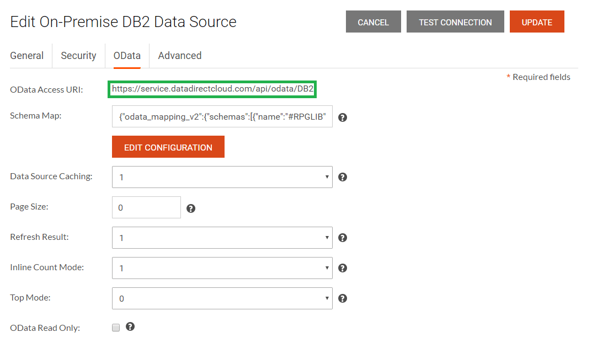Switch to the General tab
592x359 pixels.
(x=27, y=56)
